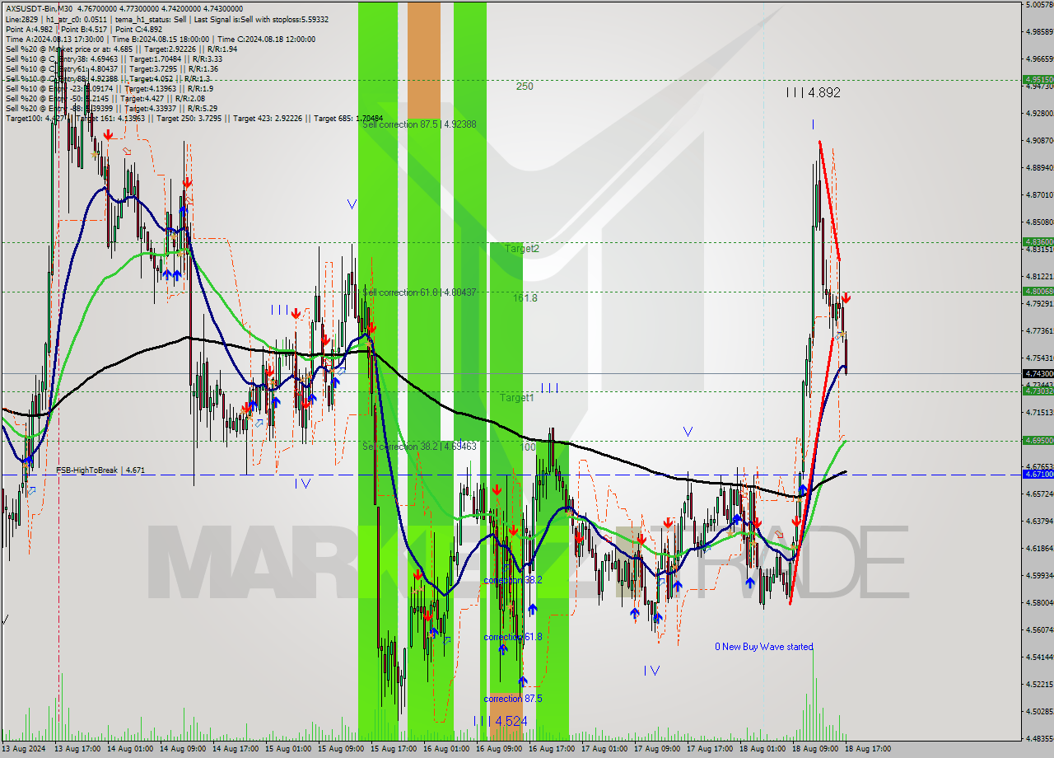
Task: Select the blue 'correction 87.5' label
Action: point(513,699)
